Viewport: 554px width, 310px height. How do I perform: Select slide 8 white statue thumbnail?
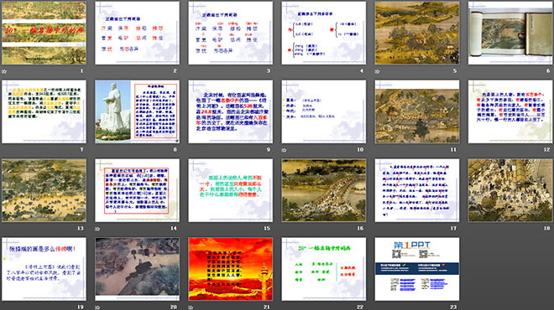click(x=137, y=111)
